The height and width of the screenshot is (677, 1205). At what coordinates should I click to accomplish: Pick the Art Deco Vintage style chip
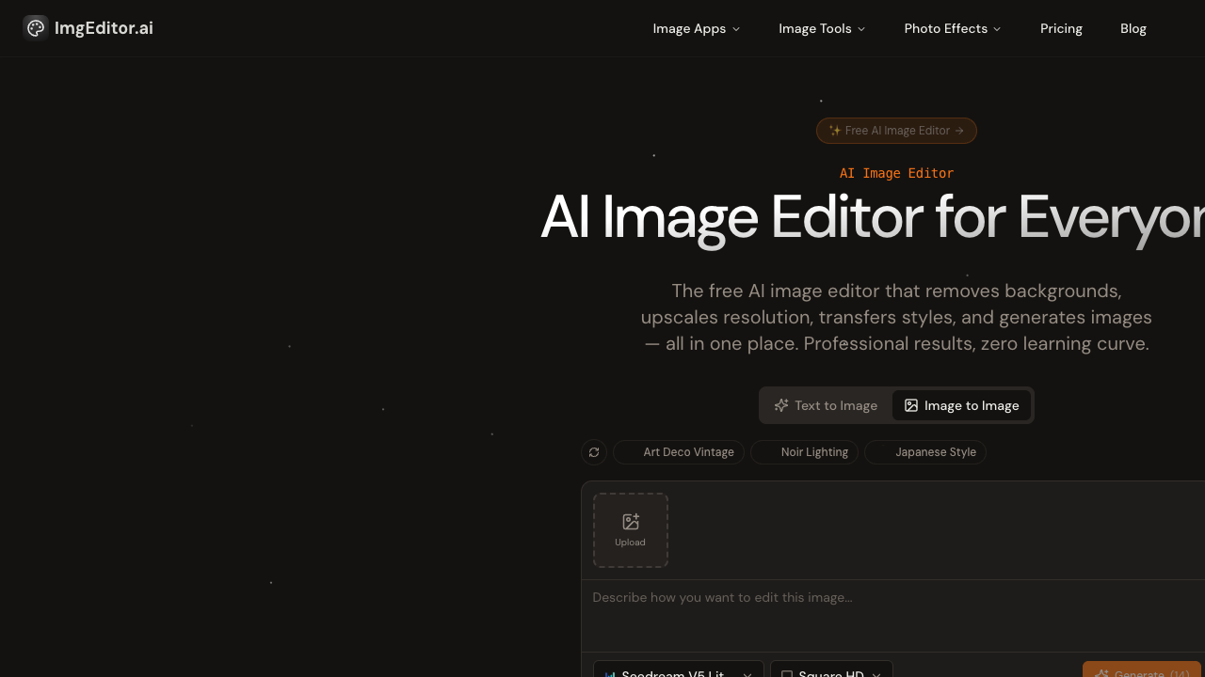(x=679, y=452)
